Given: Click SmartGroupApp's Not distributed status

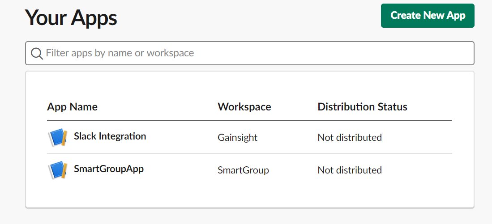Looking at the screenshot, I should click(350, 170).
